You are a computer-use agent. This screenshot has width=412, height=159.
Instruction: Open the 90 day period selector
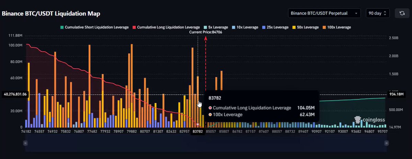tap(378, 13)
